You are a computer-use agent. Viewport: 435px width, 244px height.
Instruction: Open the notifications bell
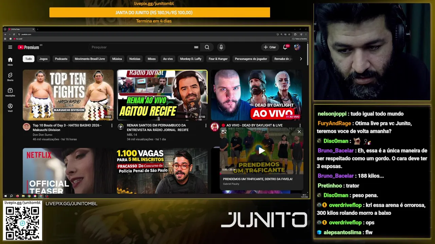pos(285,47)
